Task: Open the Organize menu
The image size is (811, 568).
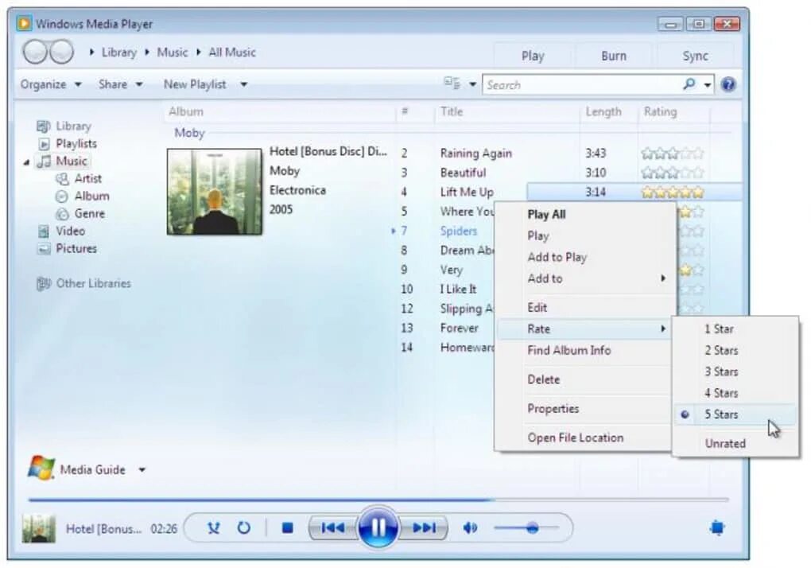Action: [x=51, y=84]
